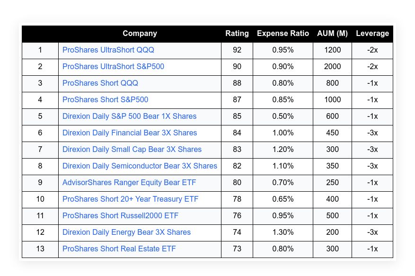Open AdvisorShares Ranger Equity Bear ETF link
Viewport: 415px width, 276px height.
[x=129, y=183]
